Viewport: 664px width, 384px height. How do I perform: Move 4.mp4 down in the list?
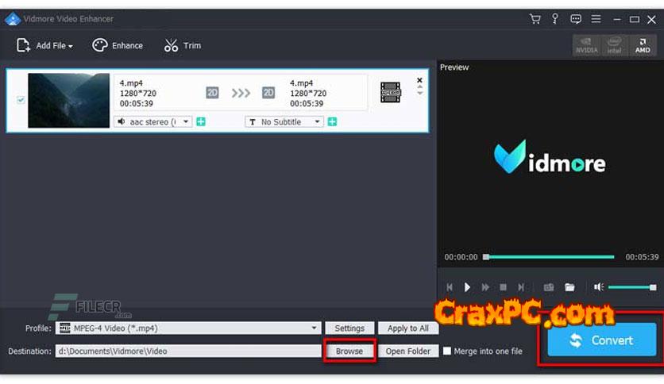pyautogui.click(x=419, y=93)
